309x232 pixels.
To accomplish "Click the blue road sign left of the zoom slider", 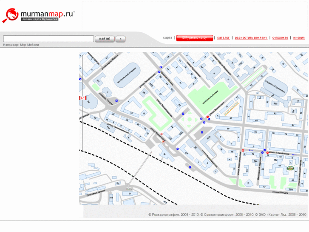I will 80,79.
